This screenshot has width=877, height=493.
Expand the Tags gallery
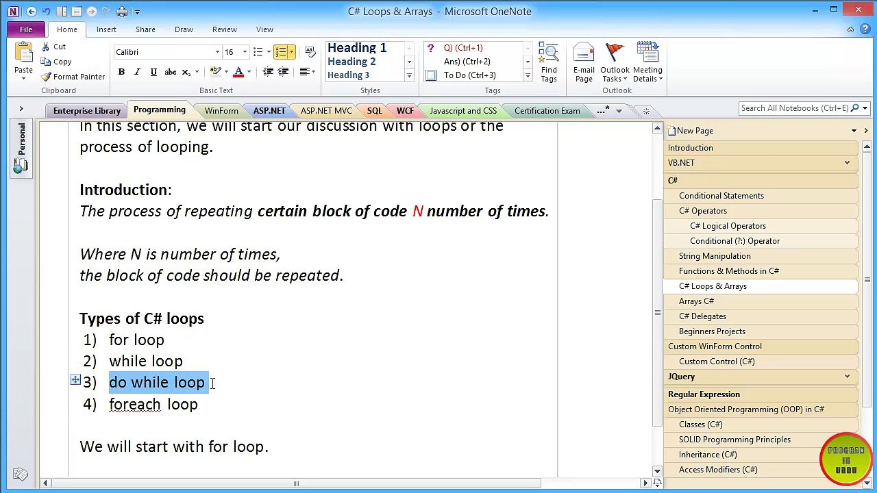(528, 76)
